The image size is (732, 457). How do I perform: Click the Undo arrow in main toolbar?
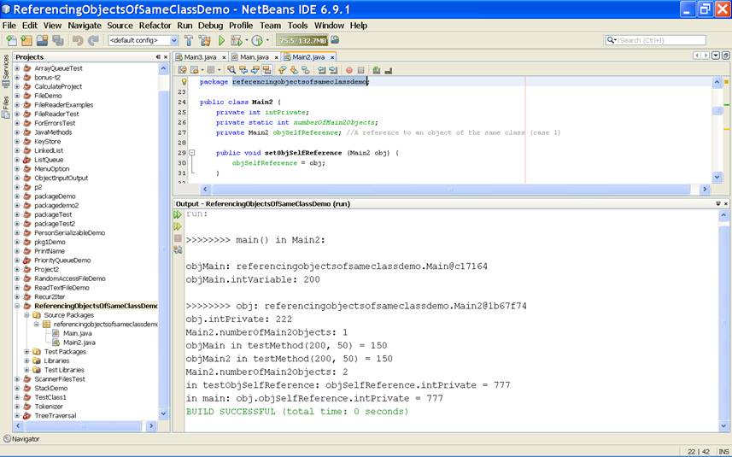pos(78,40)
